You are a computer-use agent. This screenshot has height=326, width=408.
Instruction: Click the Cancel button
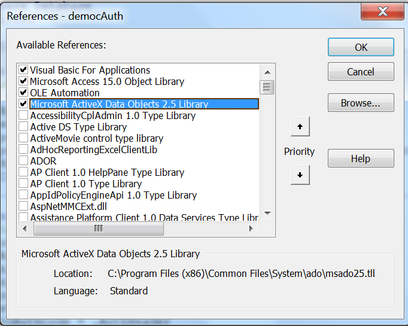[x=361, y=72]
